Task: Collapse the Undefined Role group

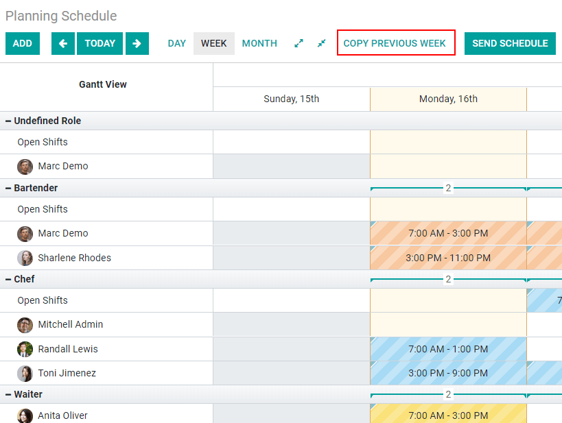Action: click(8, 121)
